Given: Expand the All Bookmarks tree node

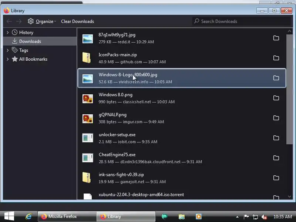Looking at the screenshot, I should 7,59.
